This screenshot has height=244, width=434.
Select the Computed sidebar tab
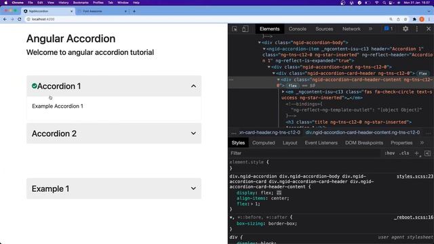[x=264, y=143]
